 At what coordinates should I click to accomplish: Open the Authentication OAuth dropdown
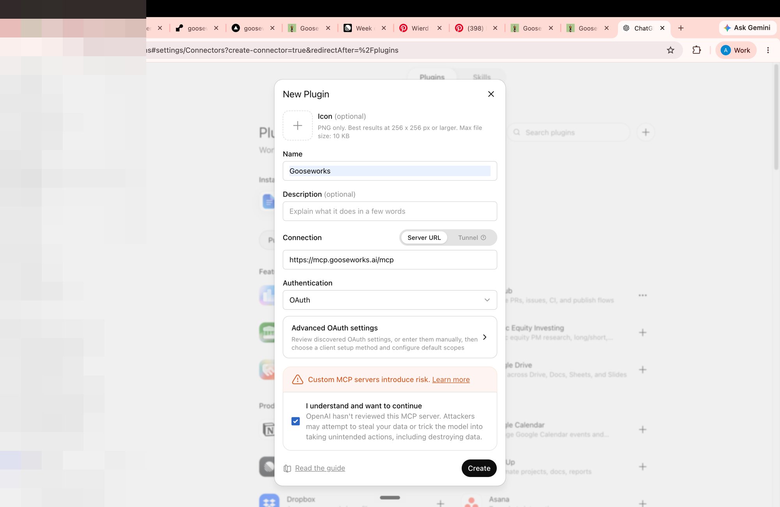390,300
